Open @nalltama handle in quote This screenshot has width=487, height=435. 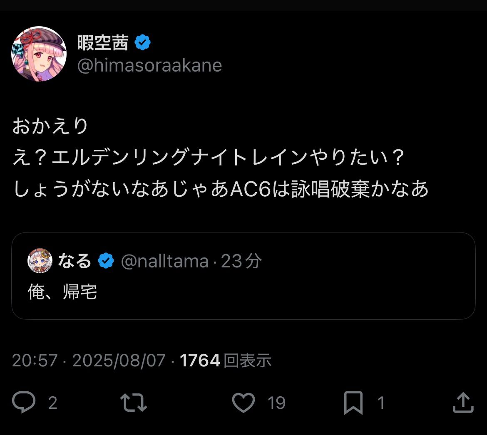(x=164, y=261)
